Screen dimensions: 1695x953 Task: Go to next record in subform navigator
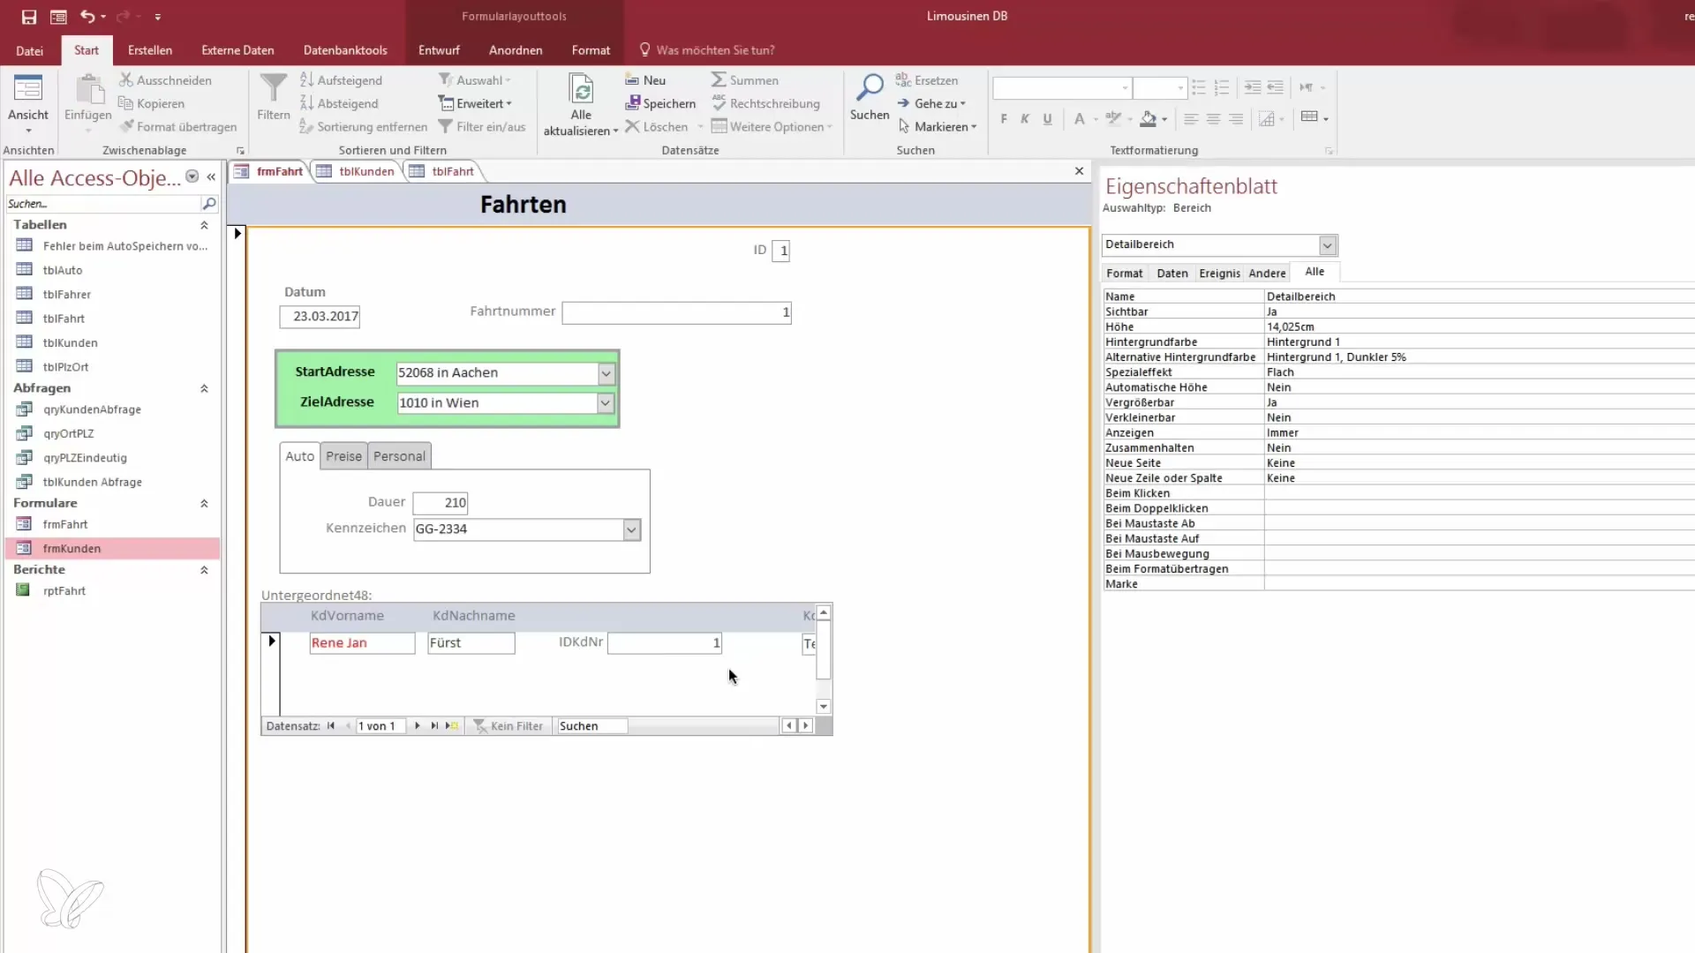pyautogui.click(x=418, y=726)
